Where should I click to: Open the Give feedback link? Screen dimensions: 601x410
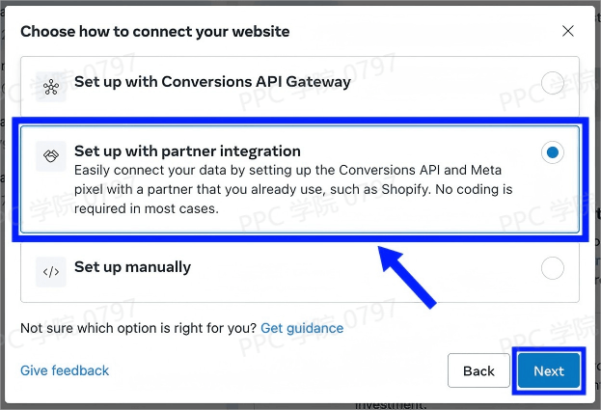point(65,370)
